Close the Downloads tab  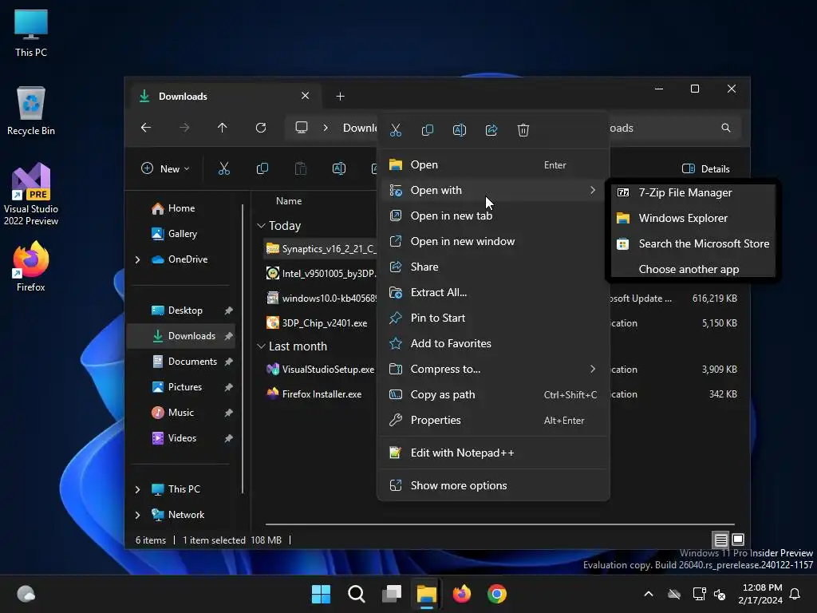306,96
